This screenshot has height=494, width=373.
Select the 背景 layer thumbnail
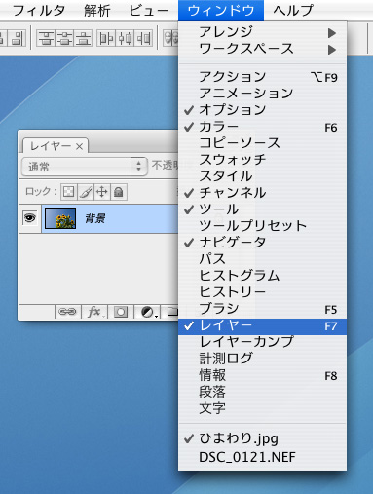pos(60,218)
